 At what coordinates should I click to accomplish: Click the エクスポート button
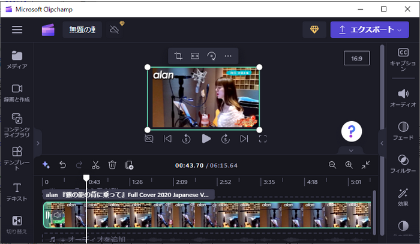coord(369,30)
